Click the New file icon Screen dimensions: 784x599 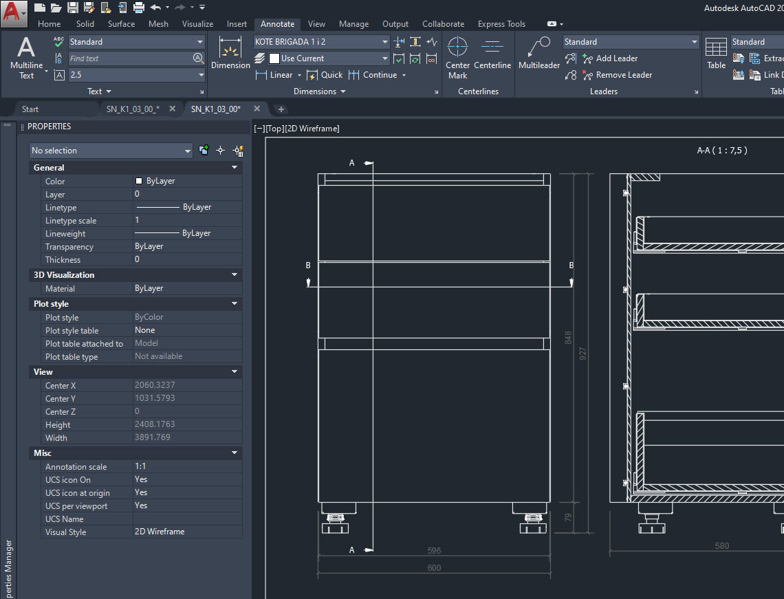[x=40, y=7]
